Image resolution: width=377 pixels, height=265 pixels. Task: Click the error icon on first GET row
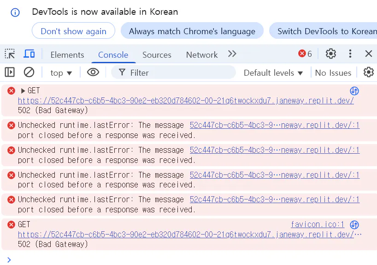tap(11, 91)
